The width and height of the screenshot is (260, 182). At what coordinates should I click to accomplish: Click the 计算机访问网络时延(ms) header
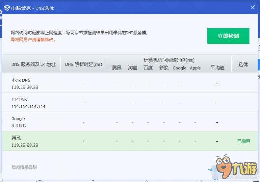pos(169,60)
